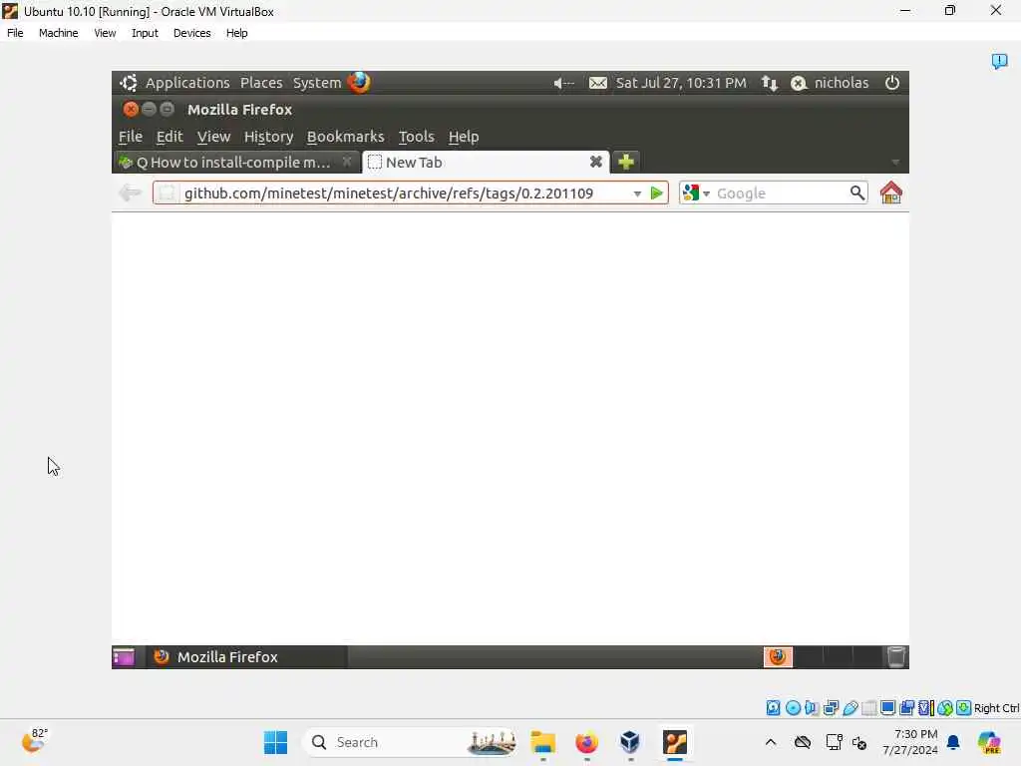Open VirtualBox Devices menu
1021x766 pixels.
point(192,33)
